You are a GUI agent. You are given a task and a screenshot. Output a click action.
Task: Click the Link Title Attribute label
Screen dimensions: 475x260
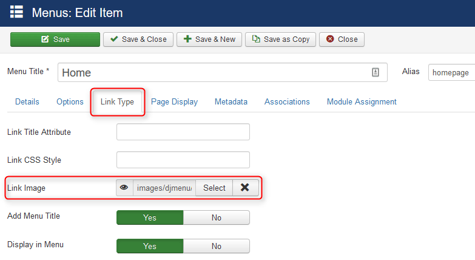pyautogui.click(x=39, y=132)
